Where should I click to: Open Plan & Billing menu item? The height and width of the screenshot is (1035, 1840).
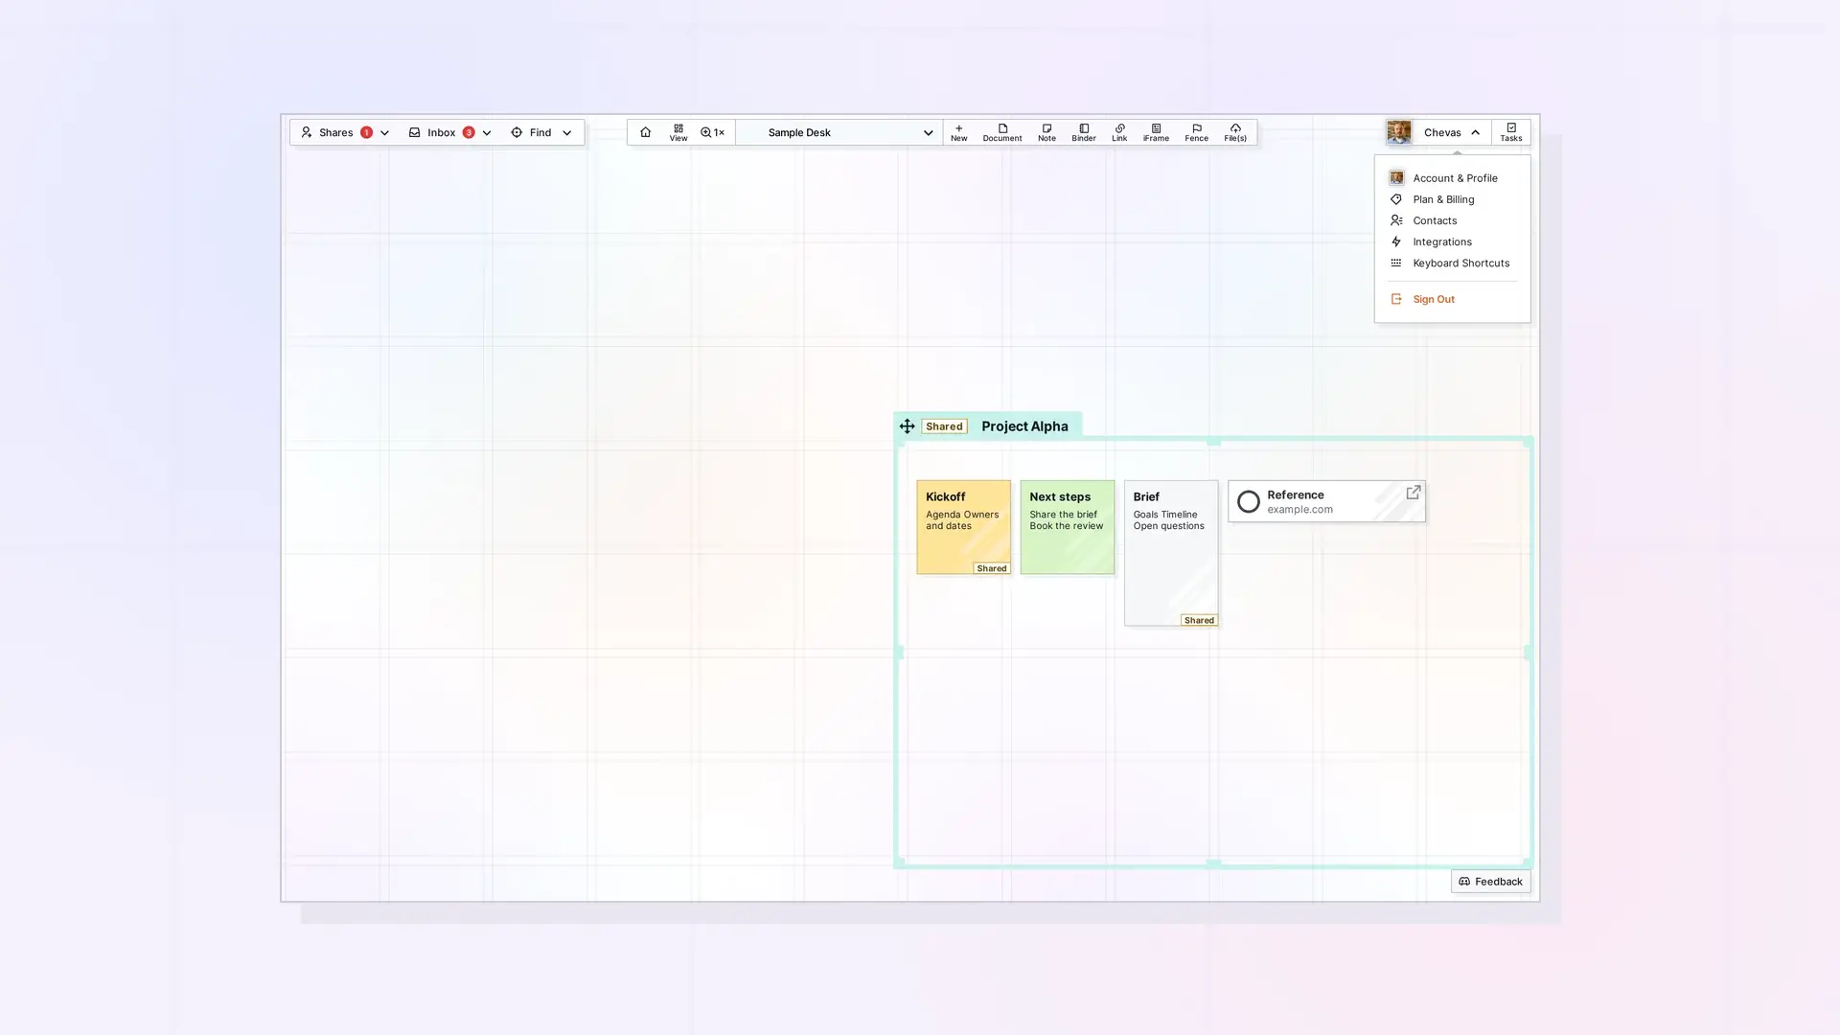(1452, 199)
